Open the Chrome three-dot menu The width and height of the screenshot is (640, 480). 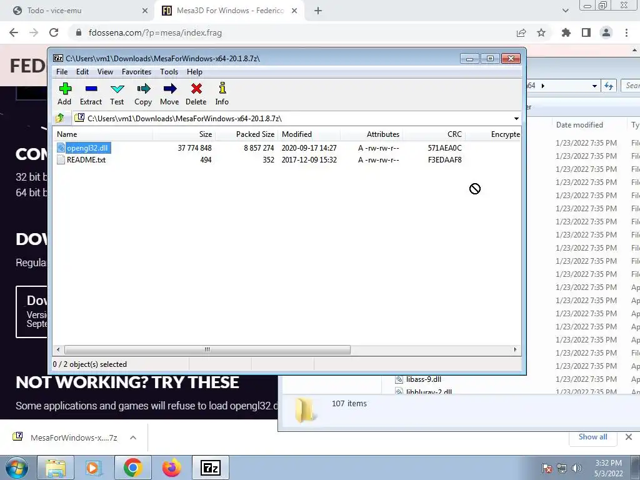(626, 32)
